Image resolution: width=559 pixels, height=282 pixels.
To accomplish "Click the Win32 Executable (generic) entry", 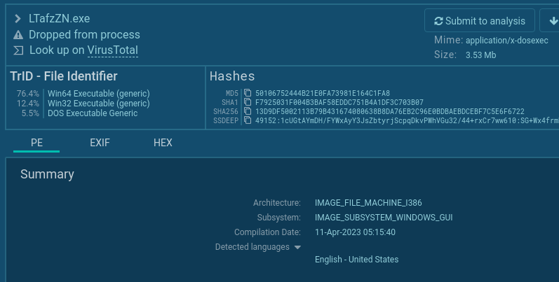I will (99, 104).
